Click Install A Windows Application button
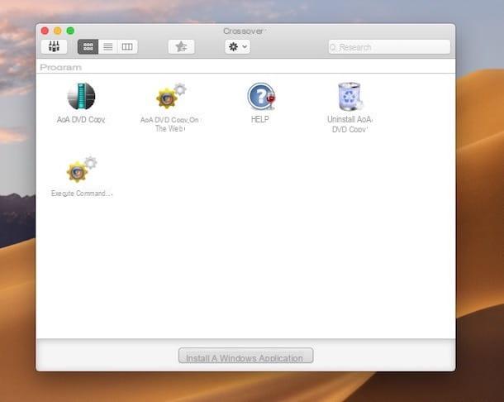 point(245,356)
